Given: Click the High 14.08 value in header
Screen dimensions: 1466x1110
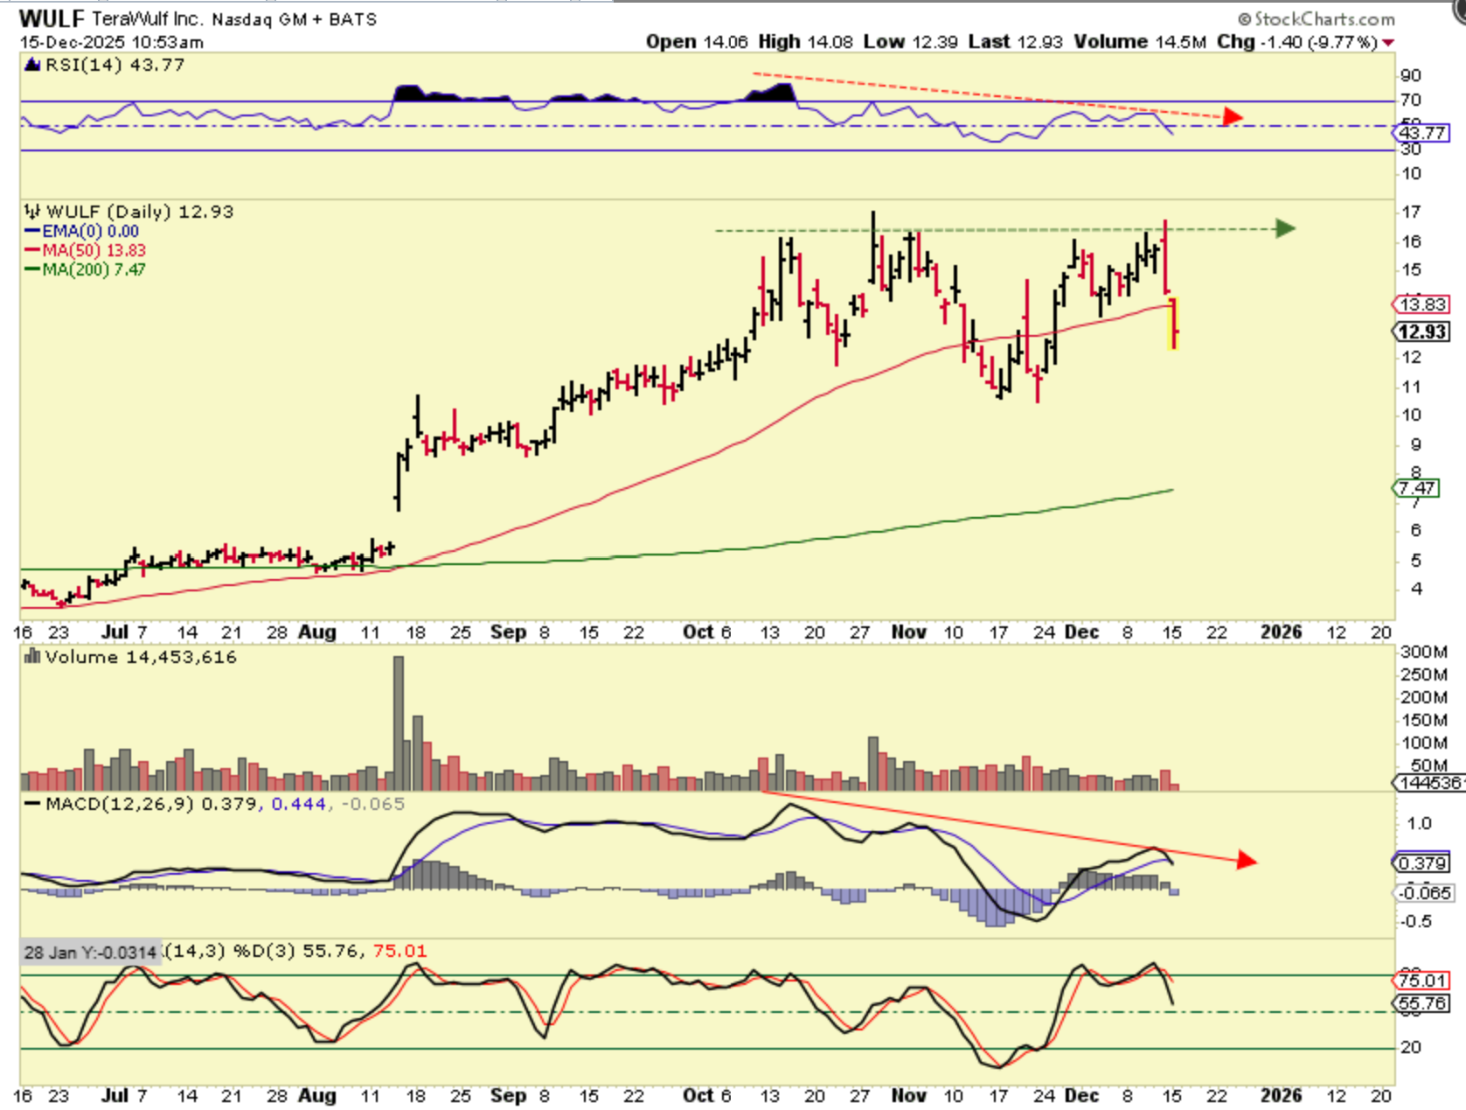Looking at the screenshot, I should click(x=806, y=41).
